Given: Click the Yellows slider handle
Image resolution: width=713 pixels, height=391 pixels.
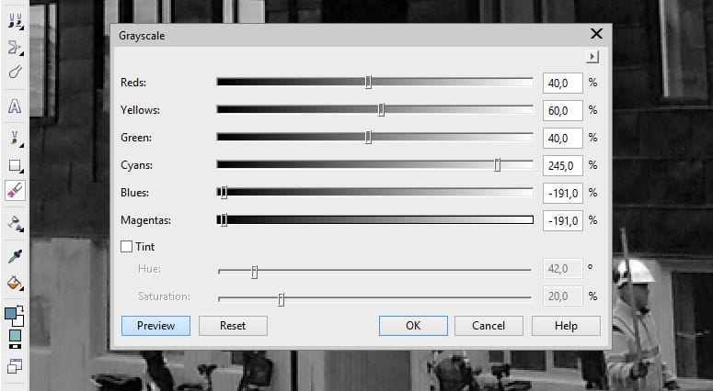Looking at the screenshot, I should [x=381, y=110].
